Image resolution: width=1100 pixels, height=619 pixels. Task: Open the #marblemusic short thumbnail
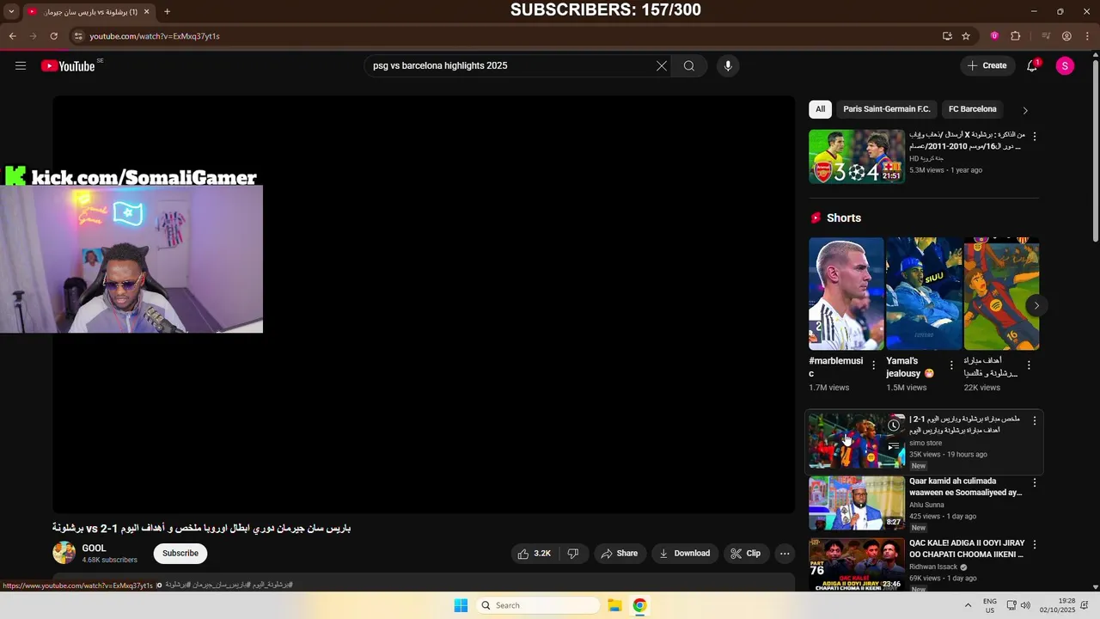click(x=846, y=294)
